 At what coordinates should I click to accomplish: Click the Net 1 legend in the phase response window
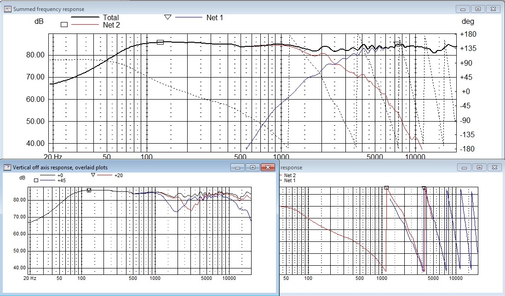[x=290, y=181]
